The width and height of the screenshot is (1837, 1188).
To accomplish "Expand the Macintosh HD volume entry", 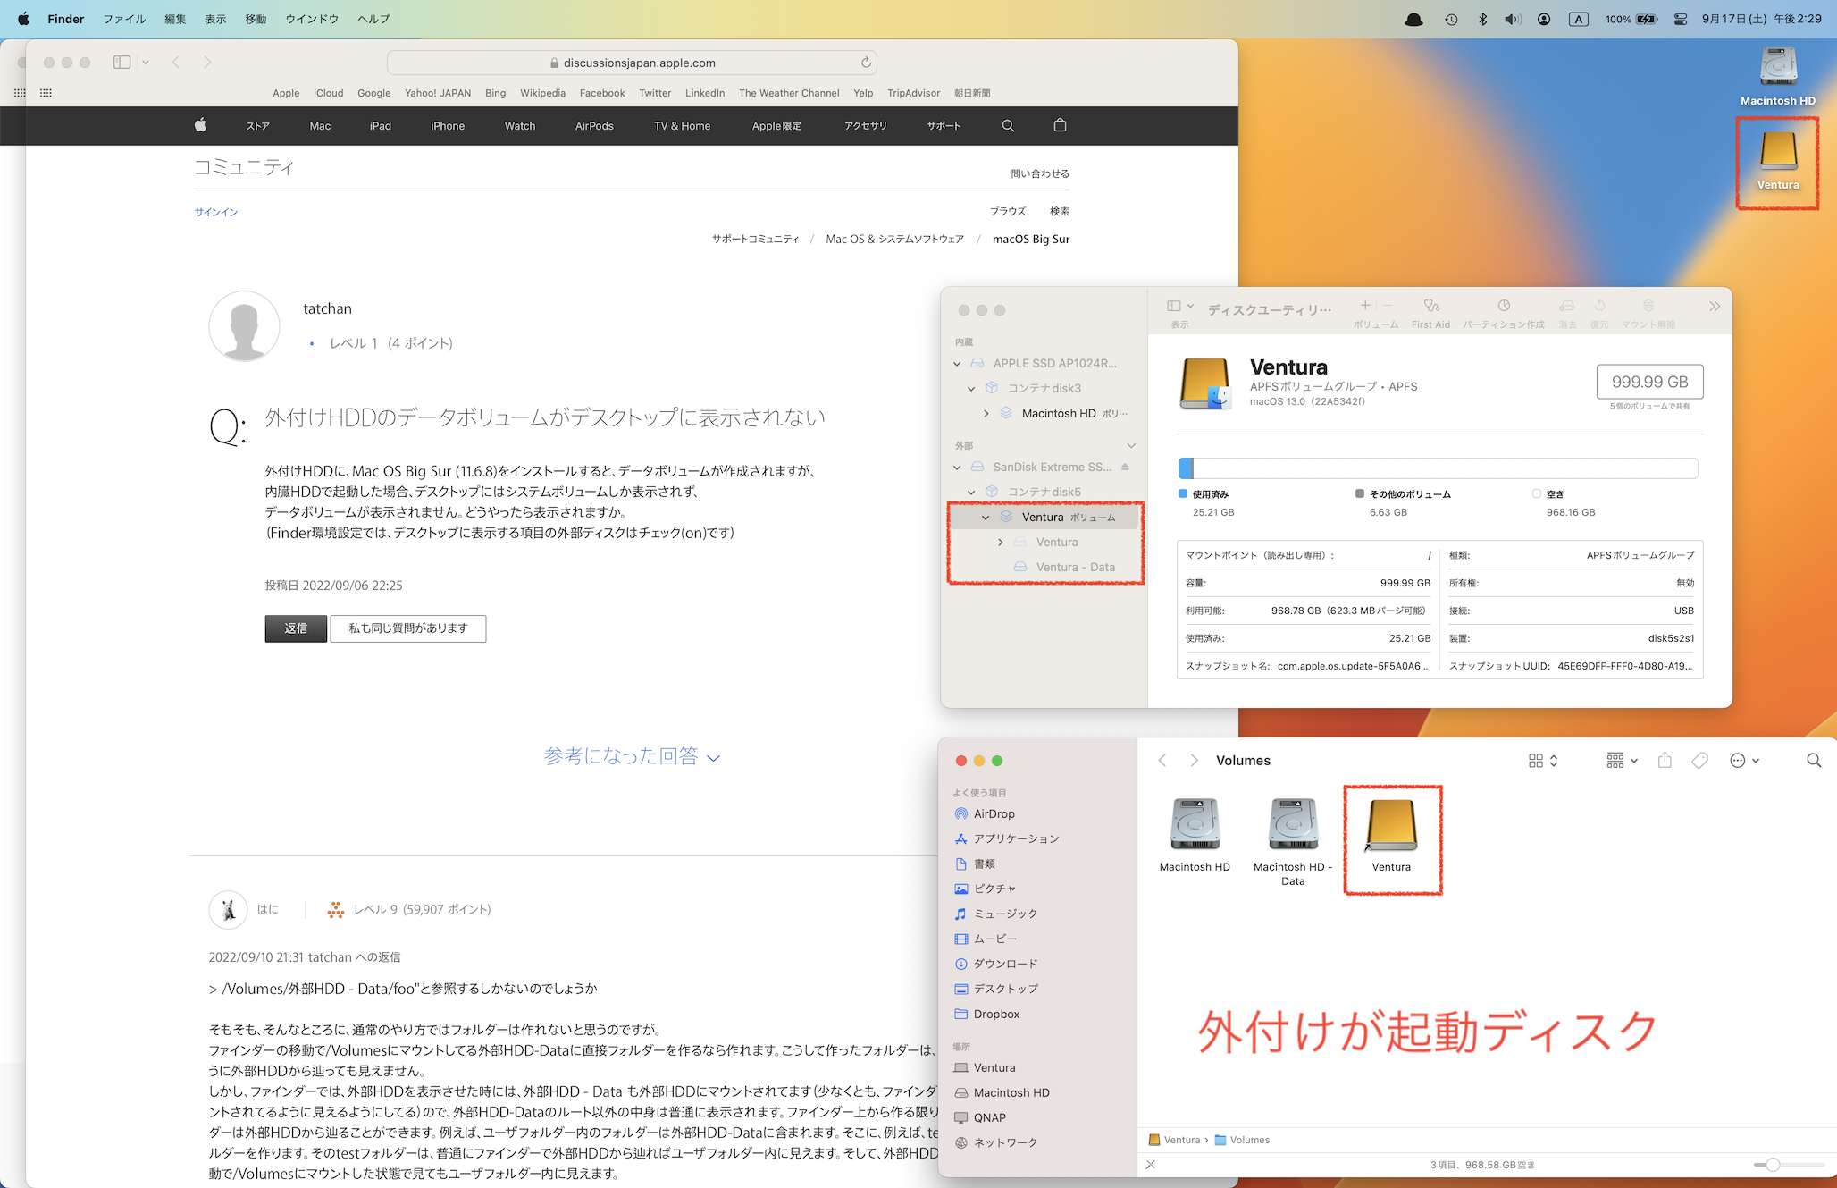I will (986, 413).
